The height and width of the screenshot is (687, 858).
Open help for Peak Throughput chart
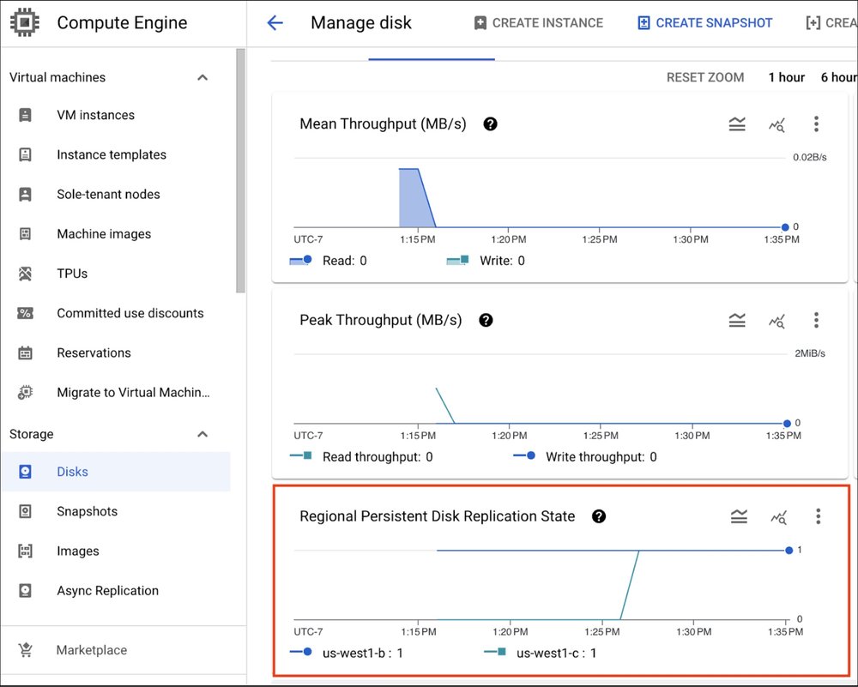(486, 320)
